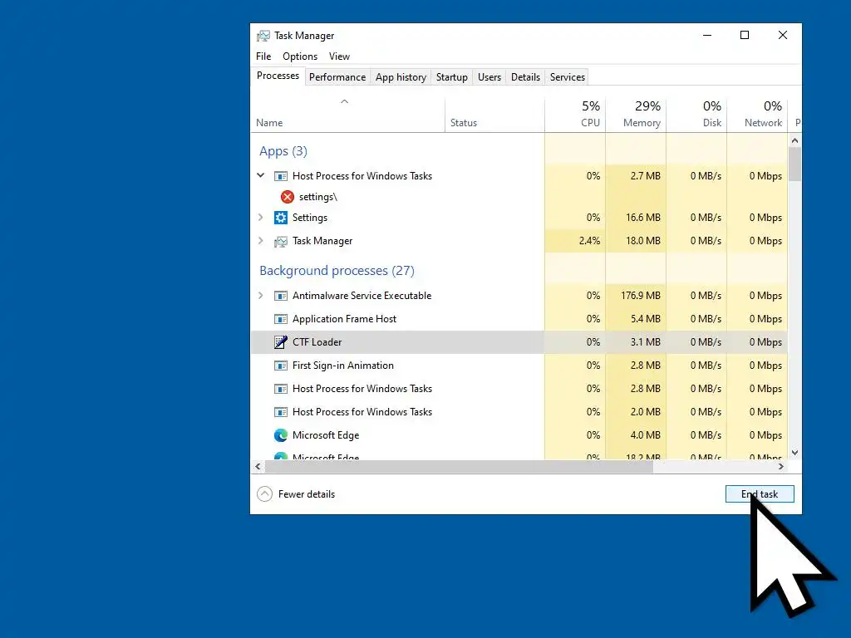The image size is (851, 638).
Task: Click the First Sign-in Animation icon
Action: (x=281, y=366)
